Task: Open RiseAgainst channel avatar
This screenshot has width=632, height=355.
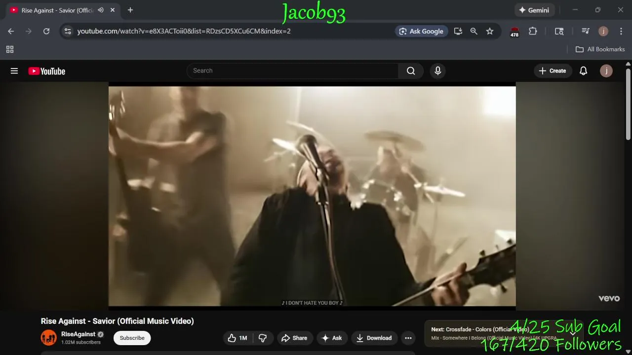Action: 49,338
